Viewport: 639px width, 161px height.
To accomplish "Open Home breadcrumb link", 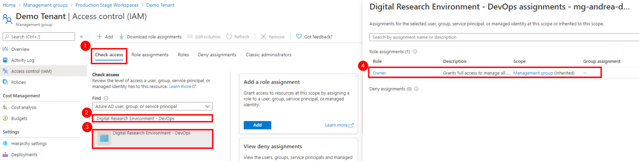I will [9, 5].
